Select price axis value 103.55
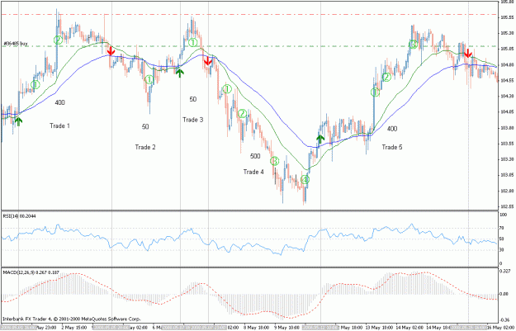Screen dimensions: 516x331 click(507, 144)
